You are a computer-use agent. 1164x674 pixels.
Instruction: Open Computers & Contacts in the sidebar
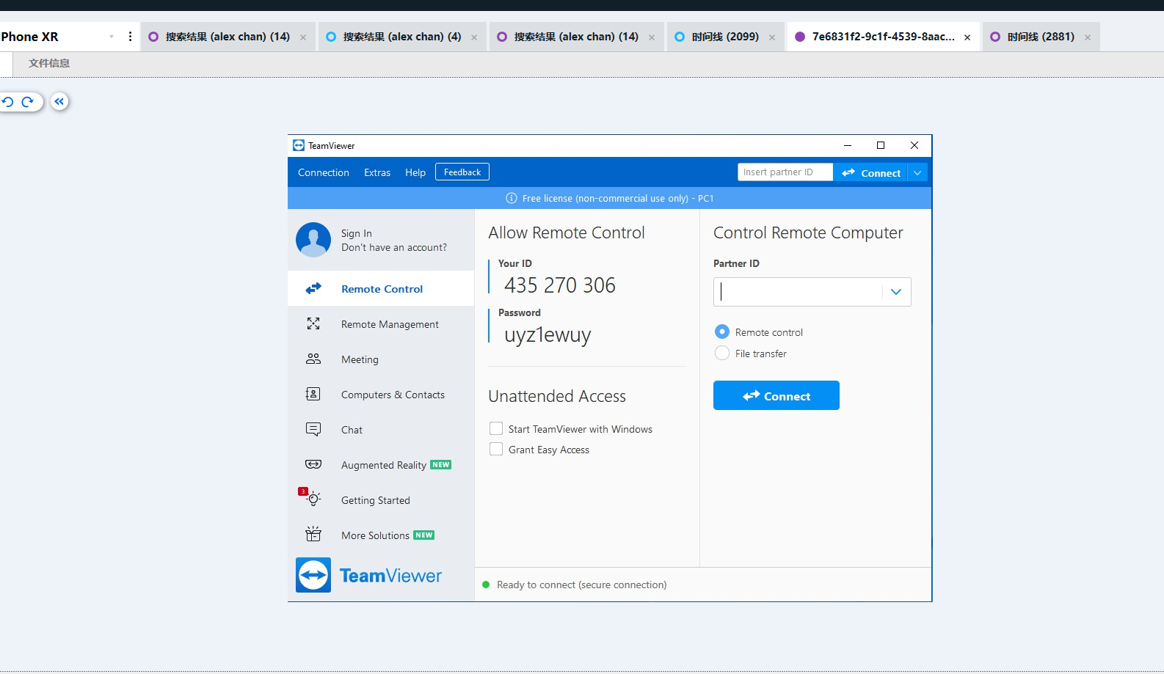pos(381,395)
